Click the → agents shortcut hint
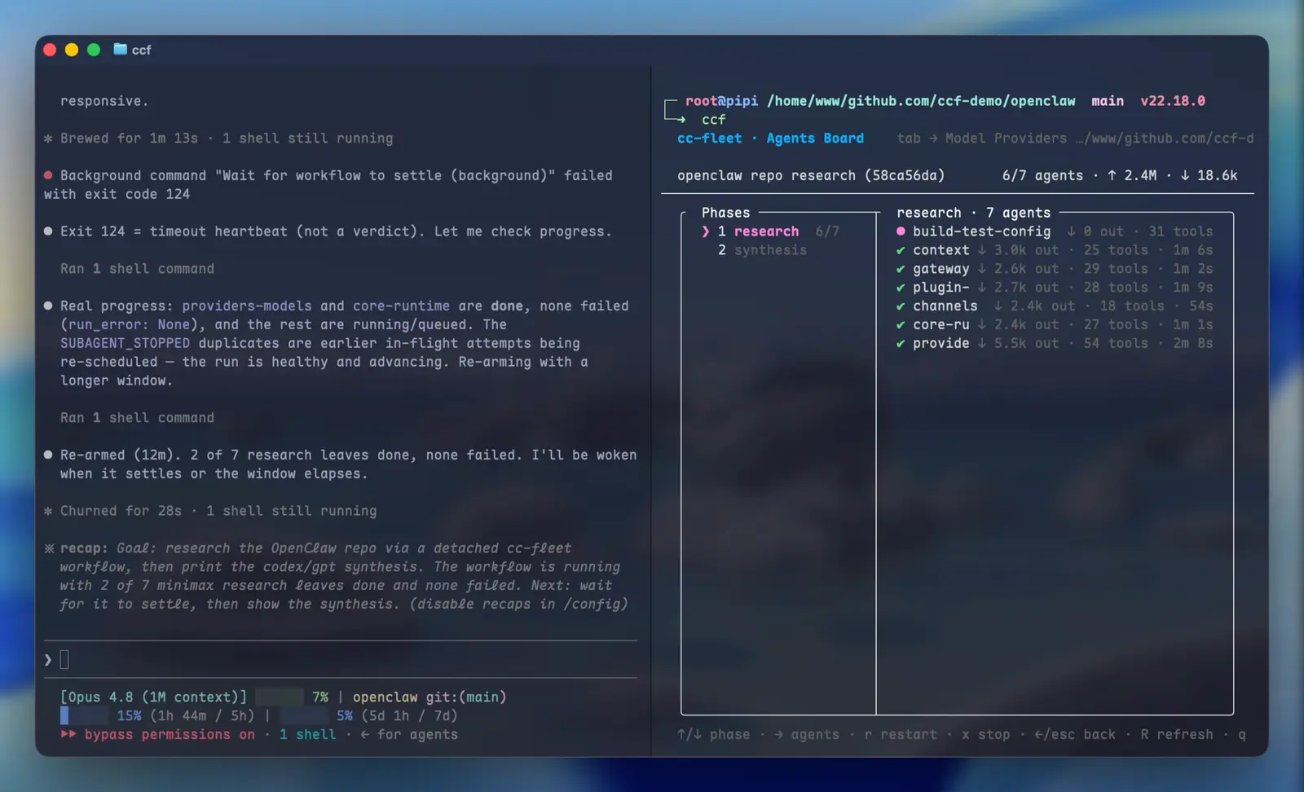 [x=807, y=734]
